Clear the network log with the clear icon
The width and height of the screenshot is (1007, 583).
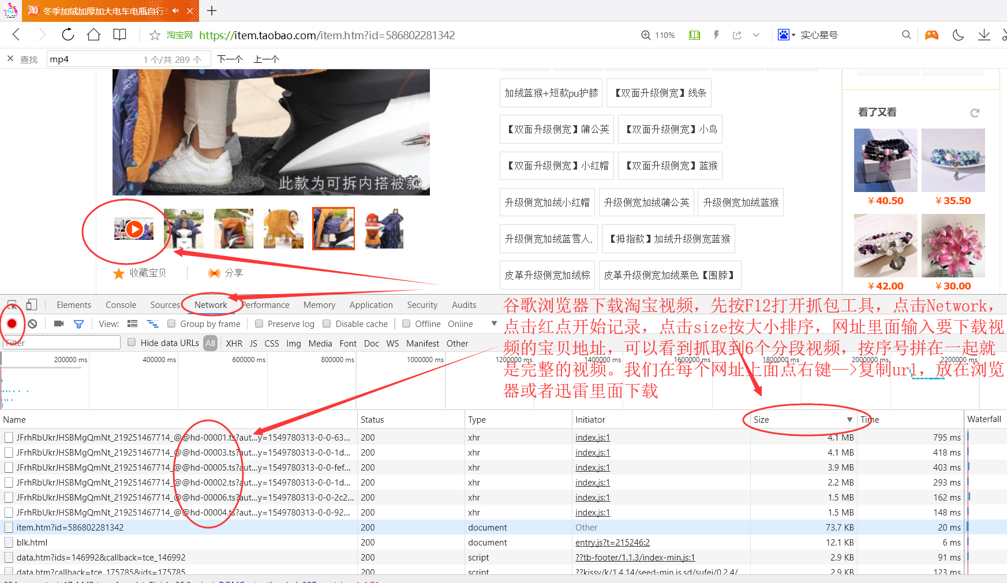pyautogui.click(x=33, y=324)
